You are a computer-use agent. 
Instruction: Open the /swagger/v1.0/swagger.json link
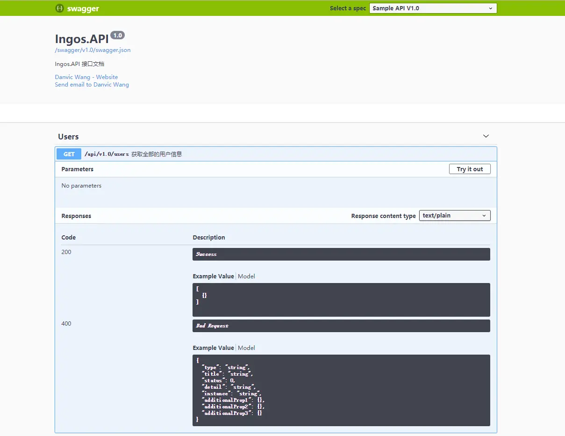click(93, 50)
